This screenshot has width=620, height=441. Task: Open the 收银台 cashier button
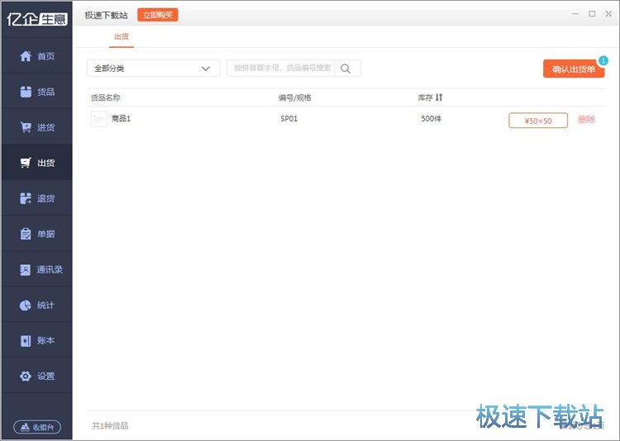[37, 427]
